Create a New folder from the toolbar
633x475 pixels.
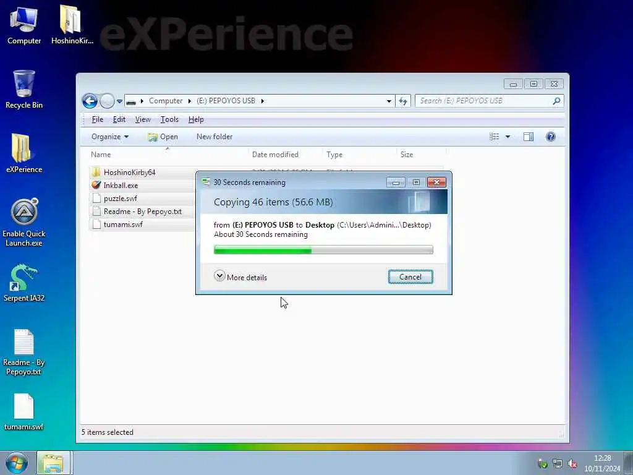point(215,137)
